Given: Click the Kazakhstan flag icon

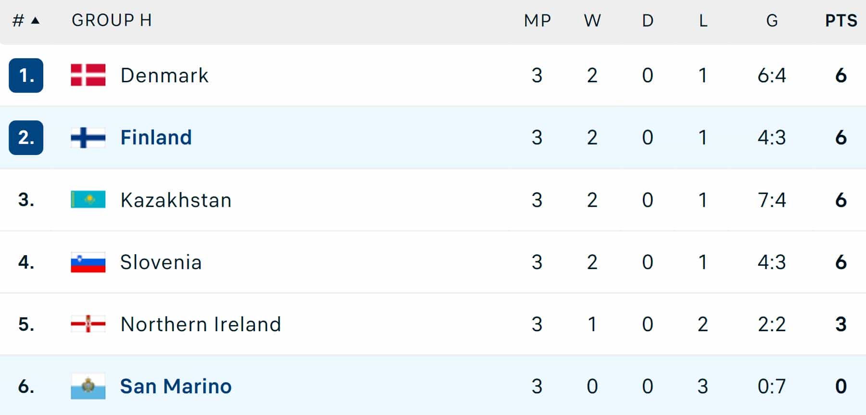Looking at the screenshot, I should [x=88, y=199].
